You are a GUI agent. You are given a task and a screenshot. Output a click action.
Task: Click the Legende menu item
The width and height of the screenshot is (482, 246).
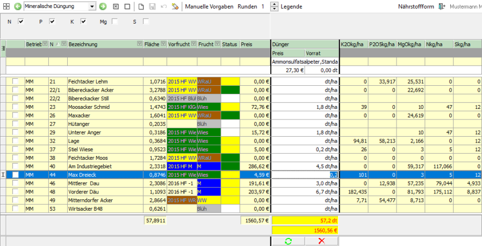291,7
